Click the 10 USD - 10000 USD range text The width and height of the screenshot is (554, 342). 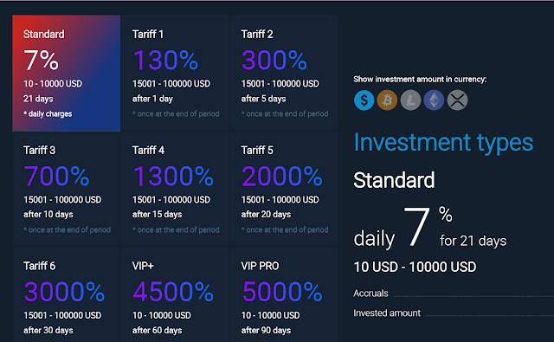click(x=415, y=267)
